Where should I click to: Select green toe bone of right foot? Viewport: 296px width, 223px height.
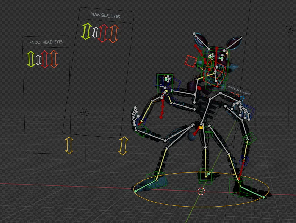pyautogui.click(x=252, y=192)
